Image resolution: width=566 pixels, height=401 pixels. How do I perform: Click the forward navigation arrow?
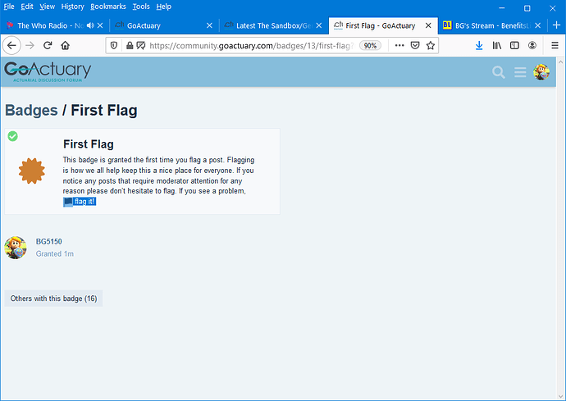tap(30, 45)
